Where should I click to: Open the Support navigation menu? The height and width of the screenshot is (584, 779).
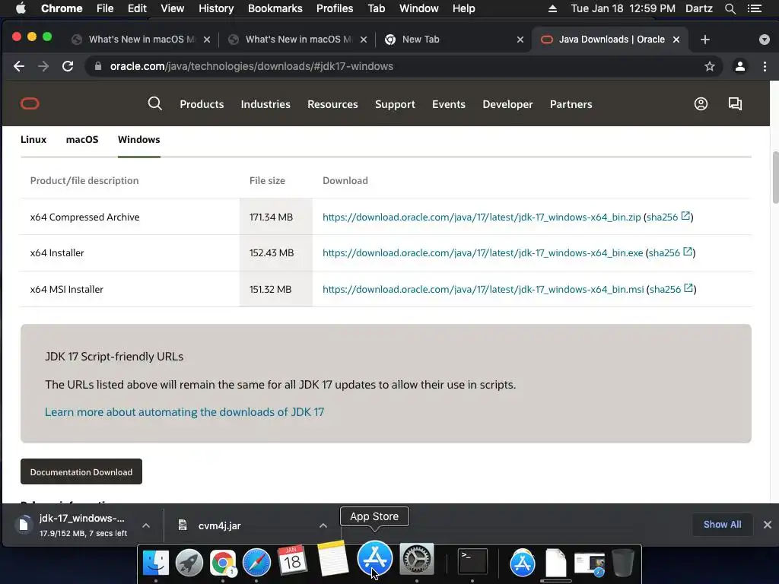(x=395, y=104)
